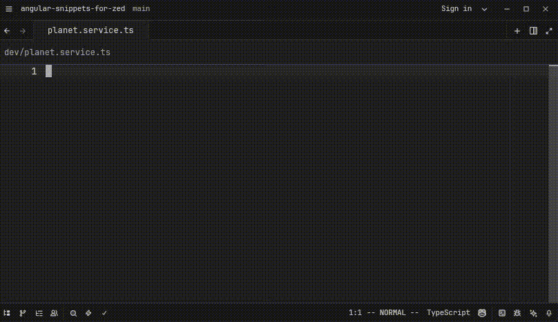
Task: Toggle the collaboration panel people icon
Action: pyautogui.click(x=54, y=313)
